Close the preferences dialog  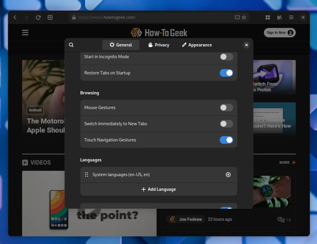pos(246,45)
